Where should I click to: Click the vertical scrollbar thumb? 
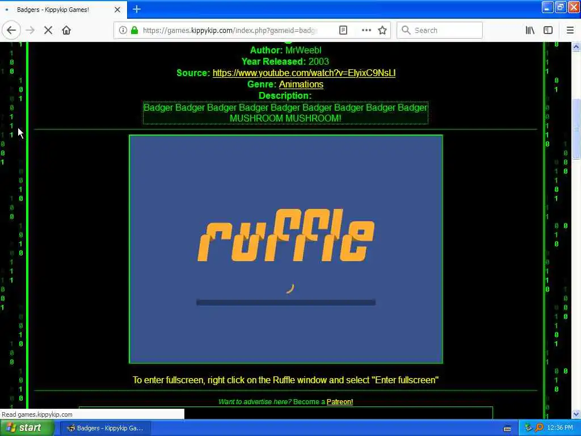pos(576,129)
